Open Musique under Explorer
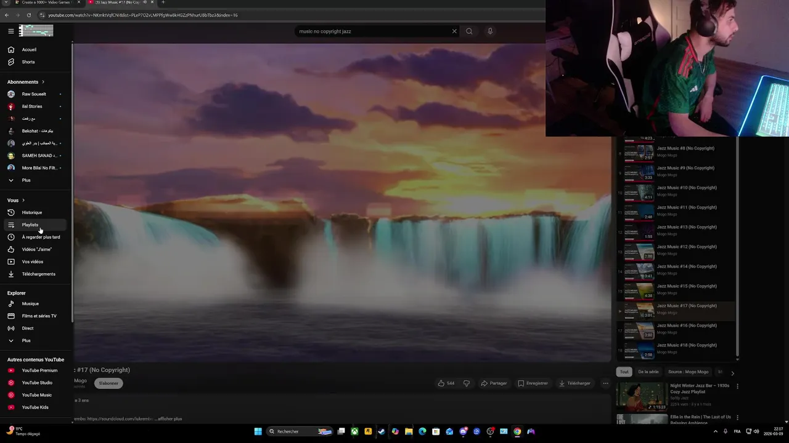Image resolution: width=789 pixels, height=443 pixels. pyautogui.click(x=36, y=303)
